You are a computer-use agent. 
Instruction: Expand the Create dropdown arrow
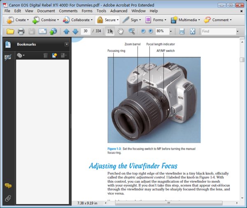28,20
